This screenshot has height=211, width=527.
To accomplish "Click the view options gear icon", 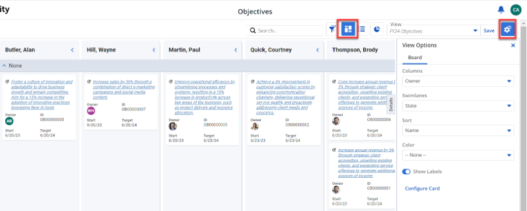I will (x=508, y=30).
